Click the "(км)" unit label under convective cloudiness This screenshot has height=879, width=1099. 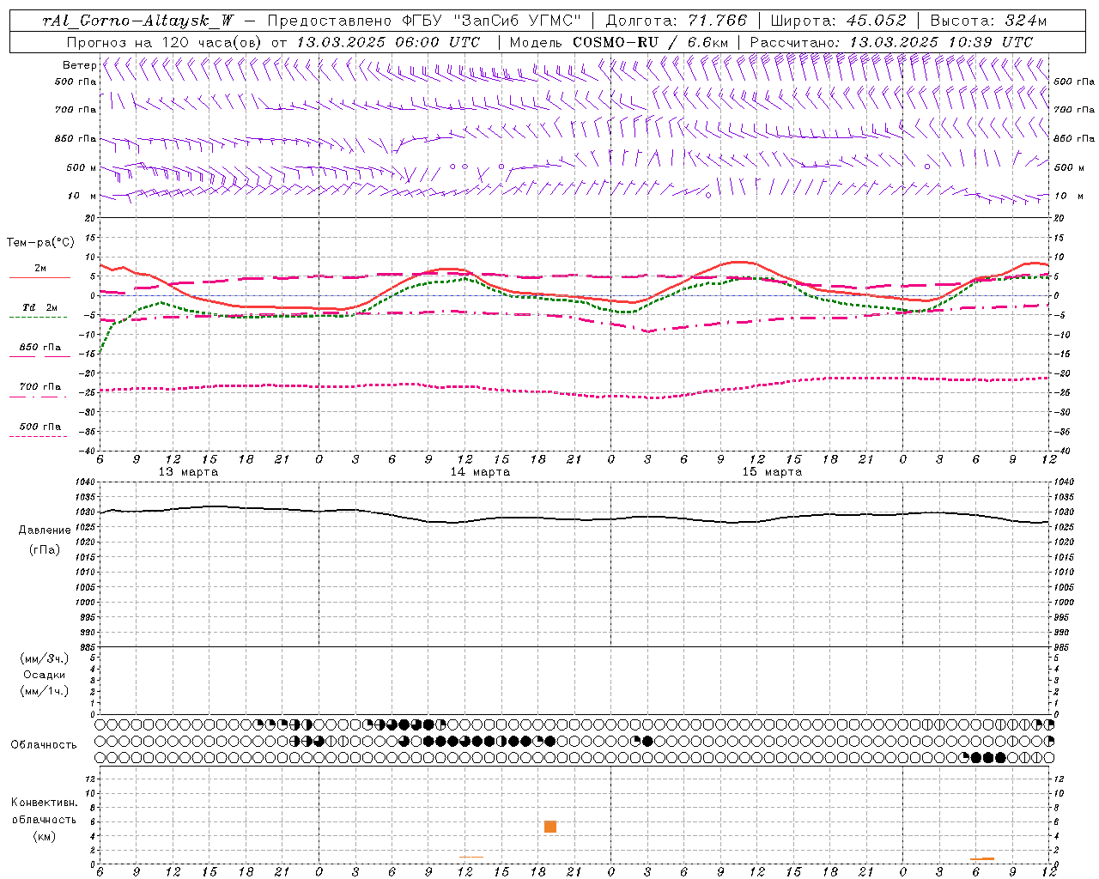pos(45,836)
